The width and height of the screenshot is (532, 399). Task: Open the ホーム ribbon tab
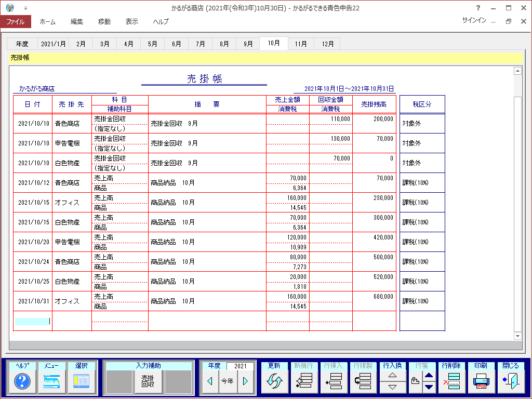(47, 21)
